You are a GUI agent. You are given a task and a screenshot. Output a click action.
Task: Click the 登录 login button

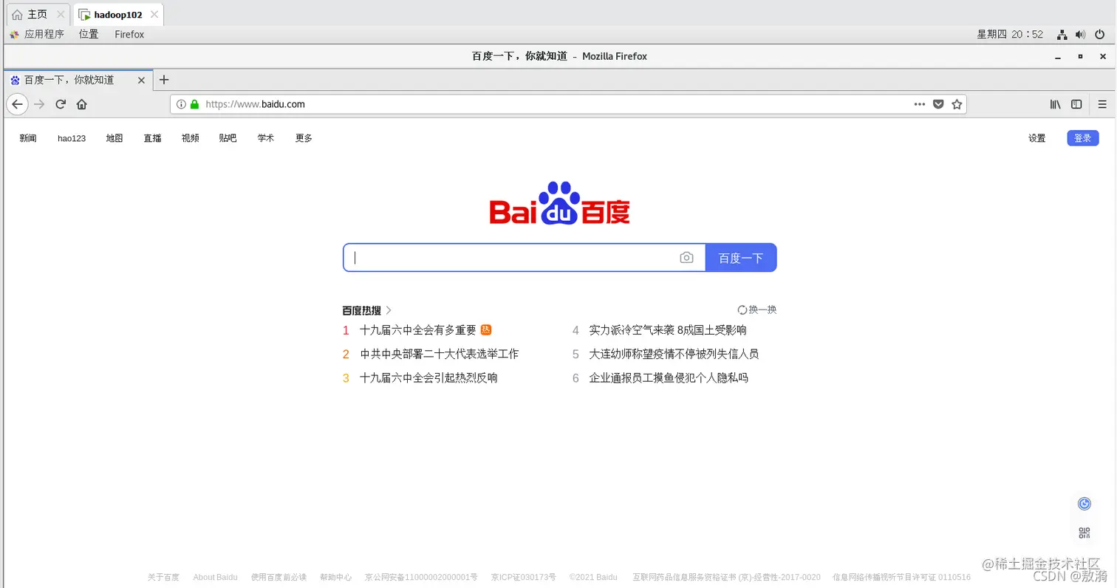1083,138
